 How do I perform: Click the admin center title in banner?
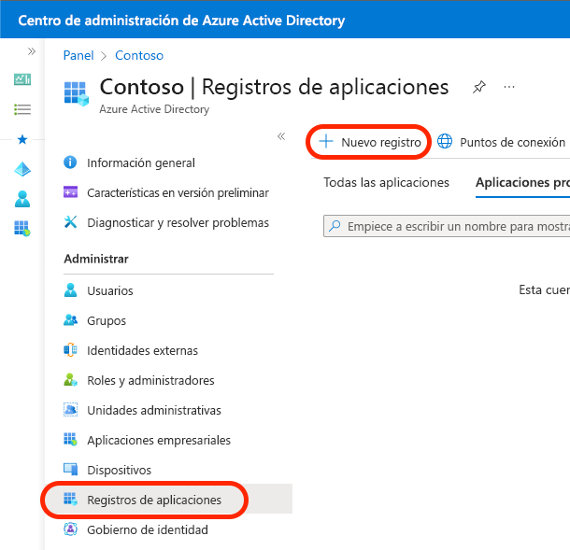click(x=181, y=21)
